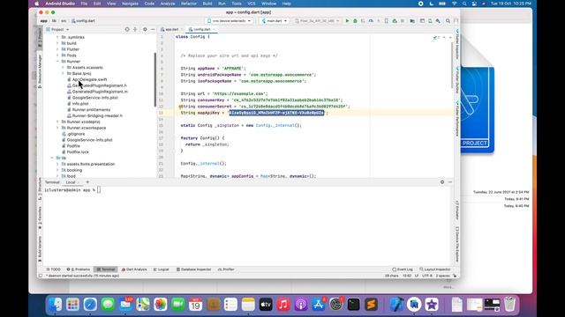Open the device selector dropdown

pos(229,21)
